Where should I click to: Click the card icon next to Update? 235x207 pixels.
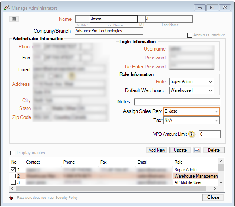[197, 150]
